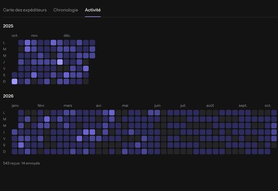Click the 2026 year heading
Screen dimensions: 278x191
(8, 96)
